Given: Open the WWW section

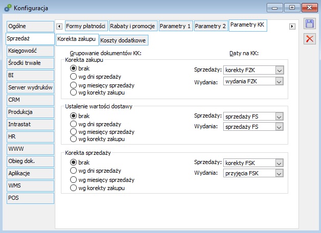Looking at the screenshot, I should click(x=30, y=149).
